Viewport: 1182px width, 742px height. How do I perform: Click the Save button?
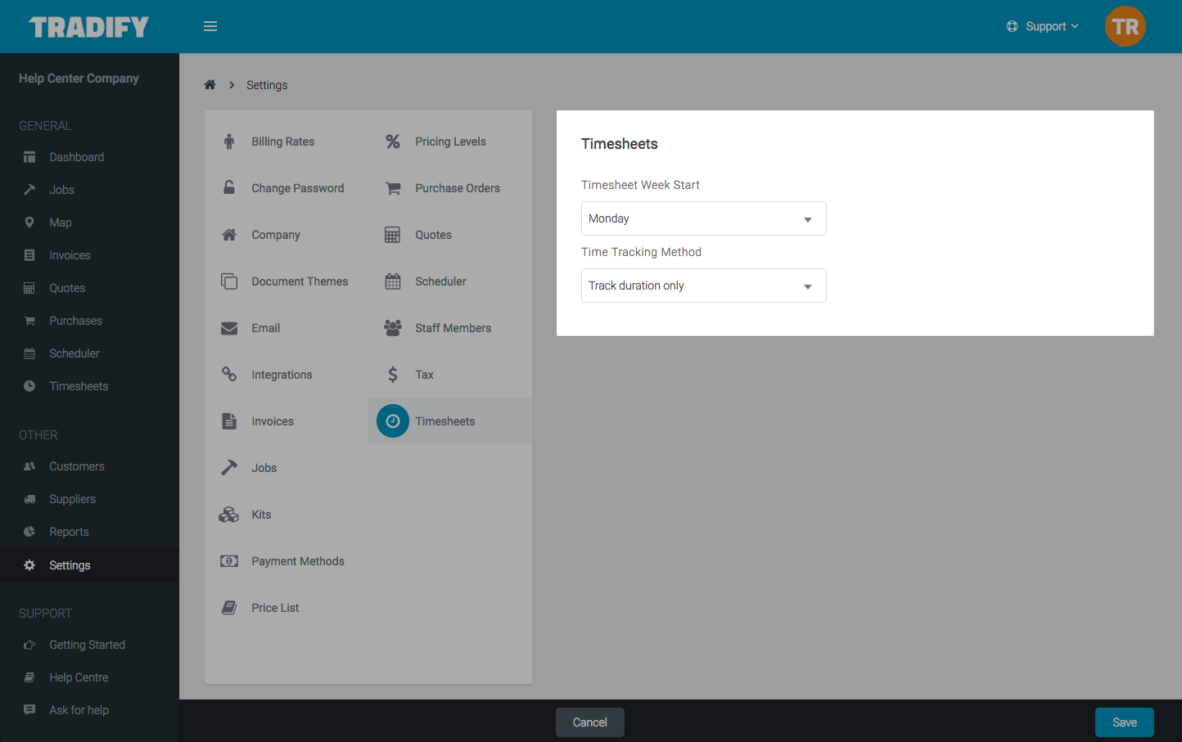1125,722
